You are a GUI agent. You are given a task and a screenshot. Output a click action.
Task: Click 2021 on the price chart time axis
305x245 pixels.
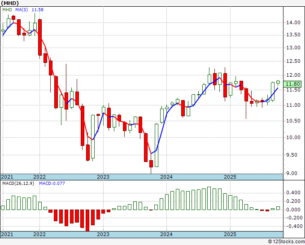(x=7, y=177)
